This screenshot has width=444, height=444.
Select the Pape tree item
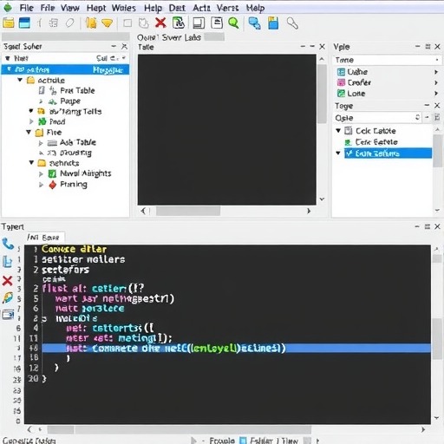tap(70, 101)
